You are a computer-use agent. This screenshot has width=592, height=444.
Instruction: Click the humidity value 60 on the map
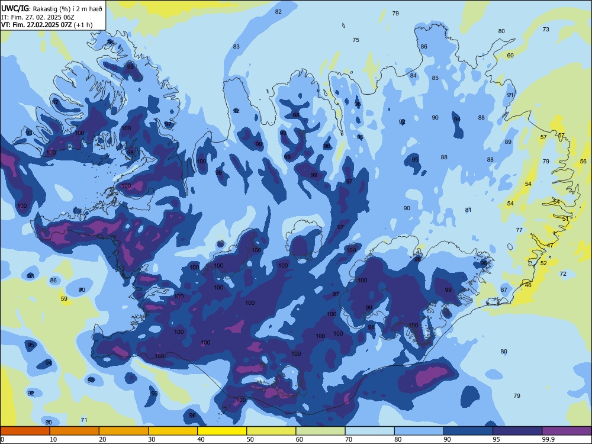click(x=510, y=56)
